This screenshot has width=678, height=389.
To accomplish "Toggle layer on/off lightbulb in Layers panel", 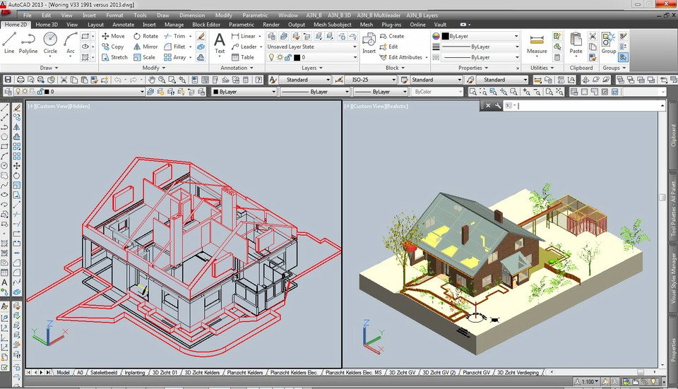I will click(271, 58).
